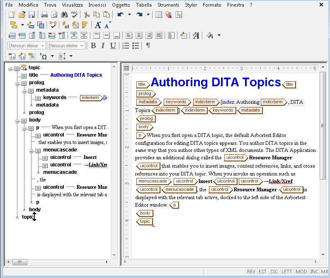Image resolution: width=330 pixels, height=278 pixels.
Task: Collapse the prolog tree node
Action: pyautogui.click(x=17, y=84)
